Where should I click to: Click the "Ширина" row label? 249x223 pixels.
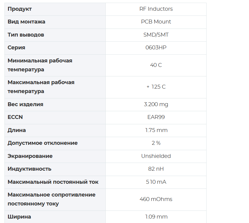[x=19, y=217]
